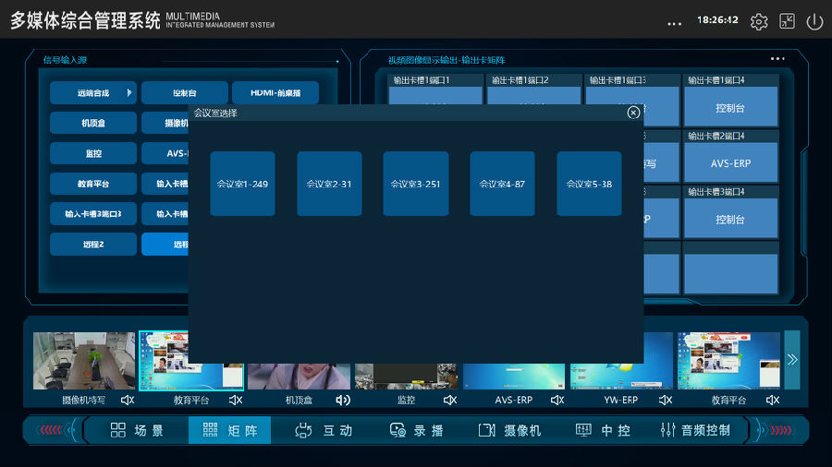Go to the 摄像机 camera tab
832x467 pixels.
[510, 430]
